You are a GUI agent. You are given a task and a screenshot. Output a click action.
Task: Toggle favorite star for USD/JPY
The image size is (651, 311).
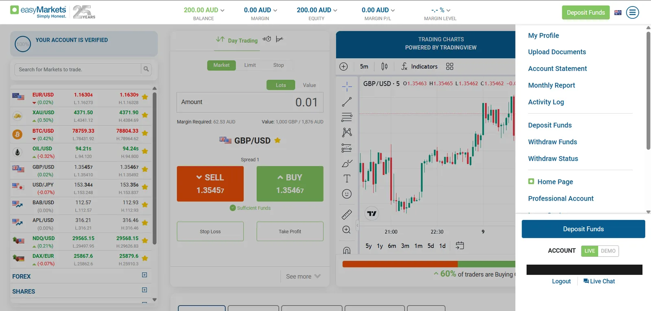tap(145, 187)
